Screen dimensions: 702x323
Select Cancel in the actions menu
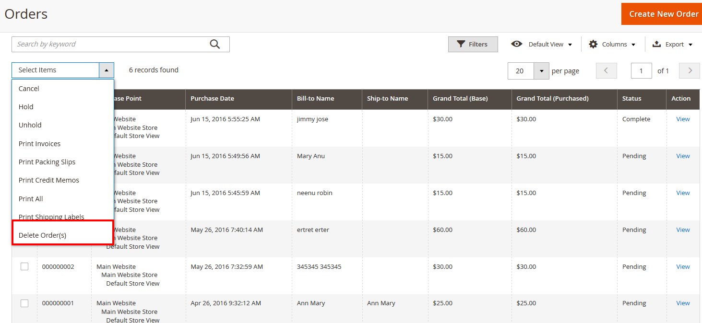[29, 89]
